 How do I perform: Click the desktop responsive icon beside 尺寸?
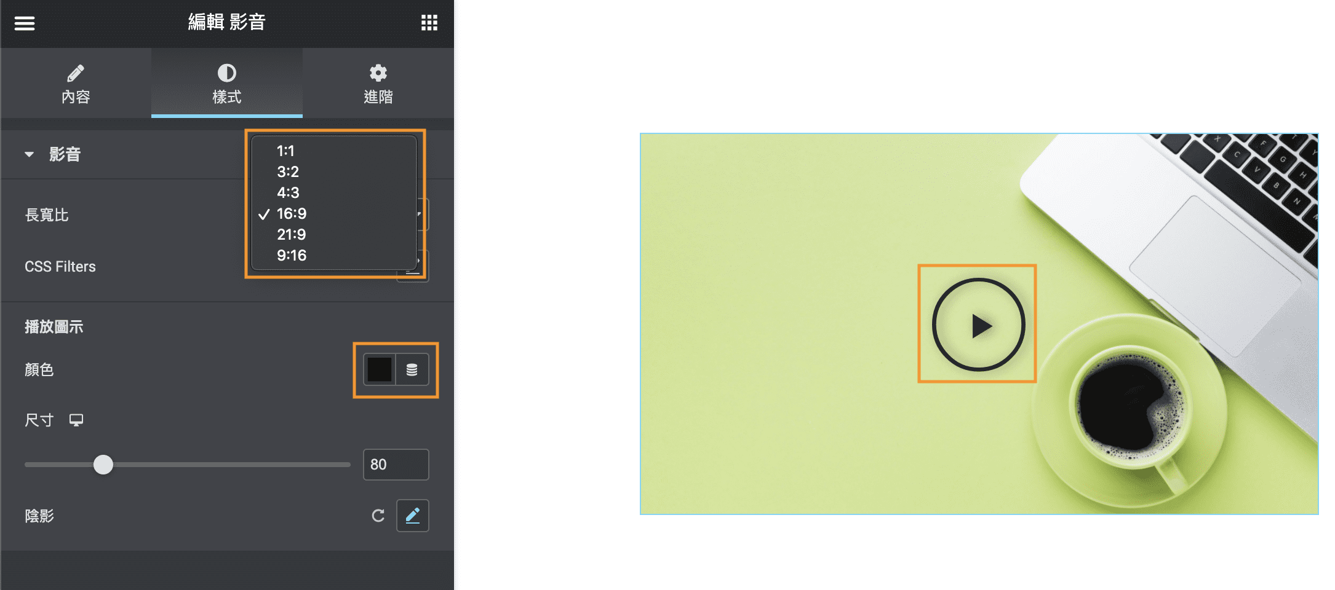[x=76, y=420]
